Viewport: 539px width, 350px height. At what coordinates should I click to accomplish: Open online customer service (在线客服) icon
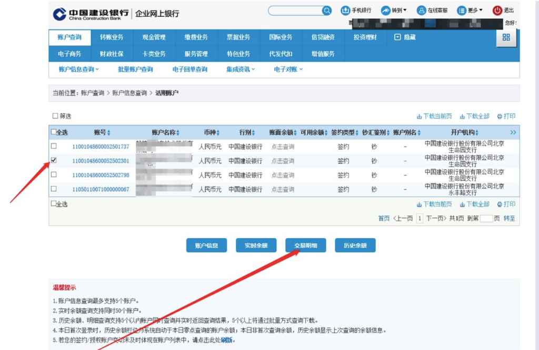point(421,11)
